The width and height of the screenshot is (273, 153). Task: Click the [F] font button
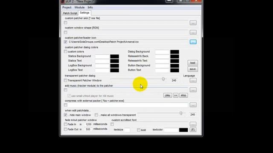coord(193,130)
